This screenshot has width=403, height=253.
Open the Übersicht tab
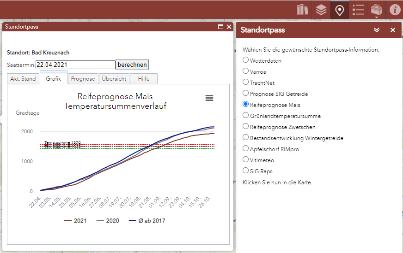coord(114,79)
